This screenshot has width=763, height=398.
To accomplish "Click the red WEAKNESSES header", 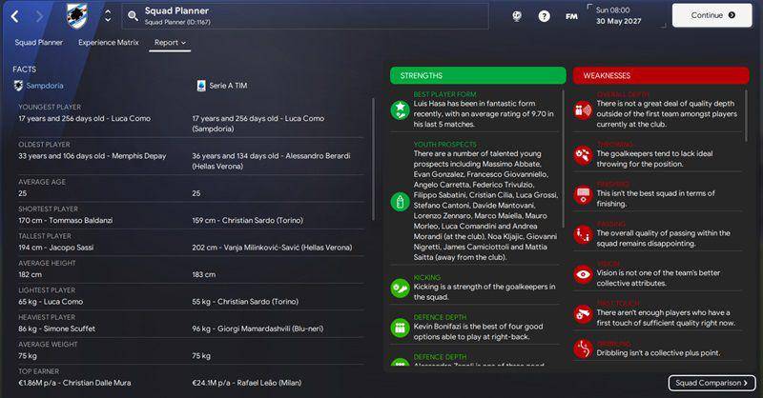I will pos(661,75).
